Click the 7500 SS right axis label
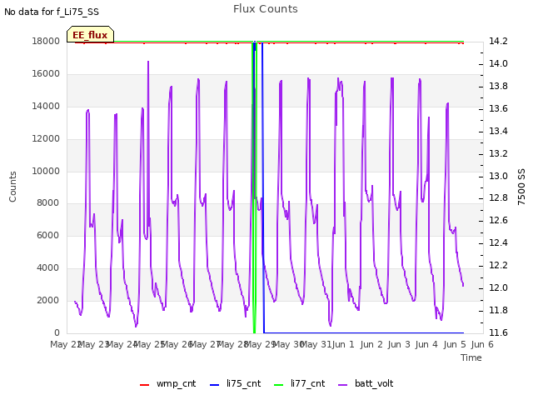Image resolution: width=533 pixels, height=400 pixels. (x=521, y=187)
